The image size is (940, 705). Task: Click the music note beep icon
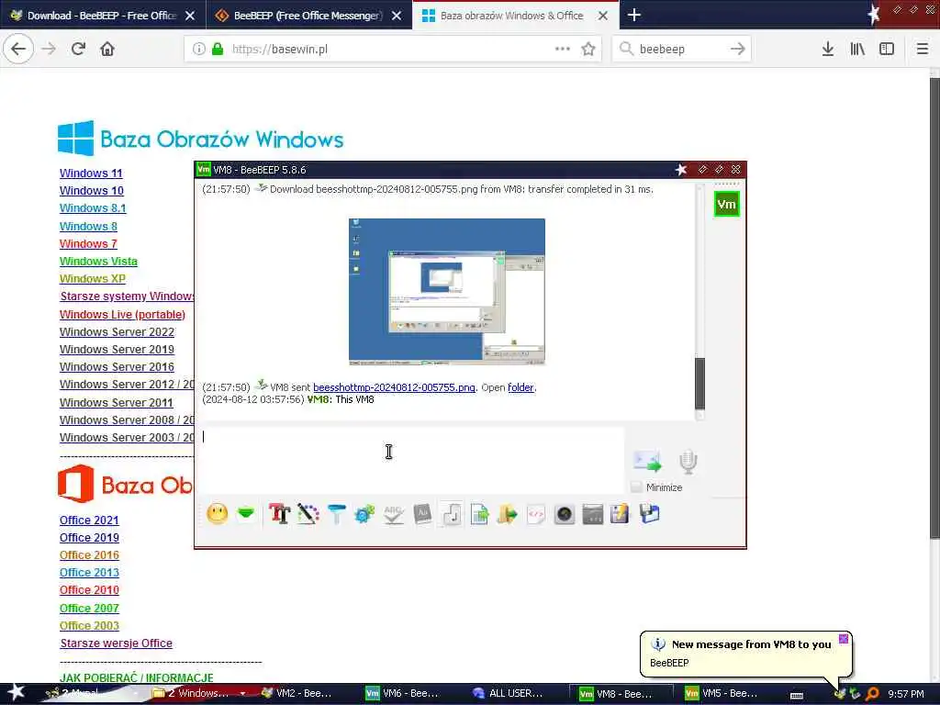pos(452,514)
